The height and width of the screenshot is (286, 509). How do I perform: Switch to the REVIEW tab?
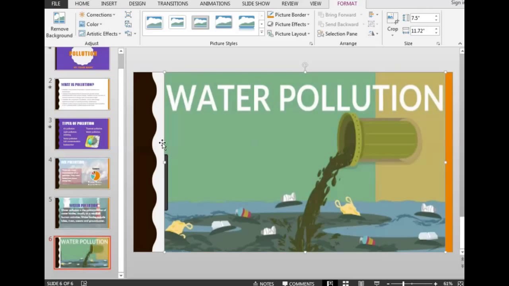click(290, 4)
